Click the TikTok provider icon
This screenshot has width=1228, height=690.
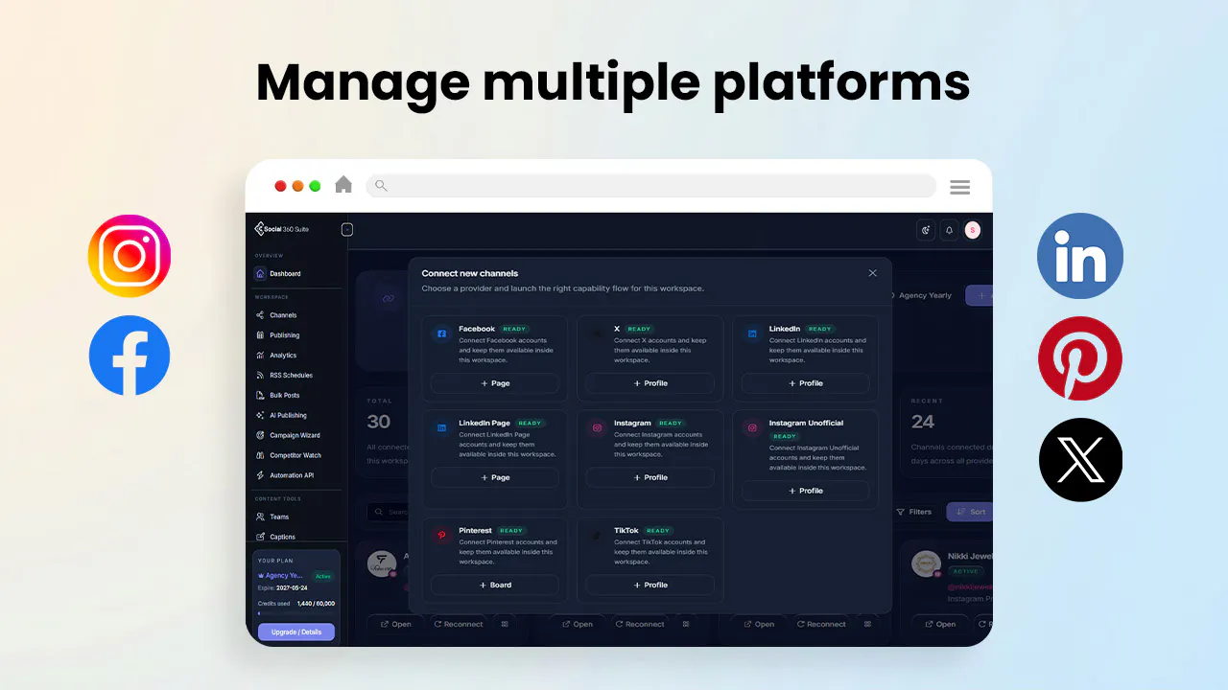pos(597,536)
